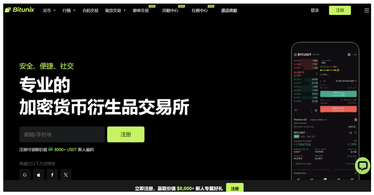The image size is (374, 195).
Task: Click the gift icon beside 8000+ USDT
Action: tap(51, 149)
